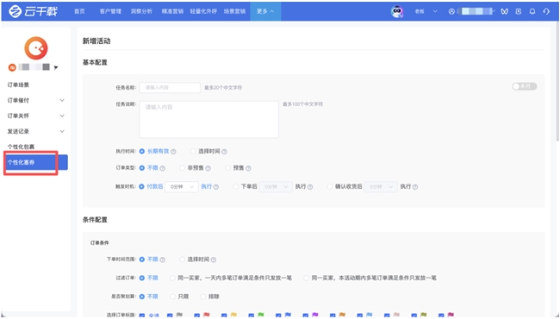Click the bell notification icon
This screenshot has height=319, width=560.
(532, 11)
